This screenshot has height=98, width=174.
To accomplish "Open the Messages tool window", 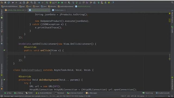I will coord(91,93).
